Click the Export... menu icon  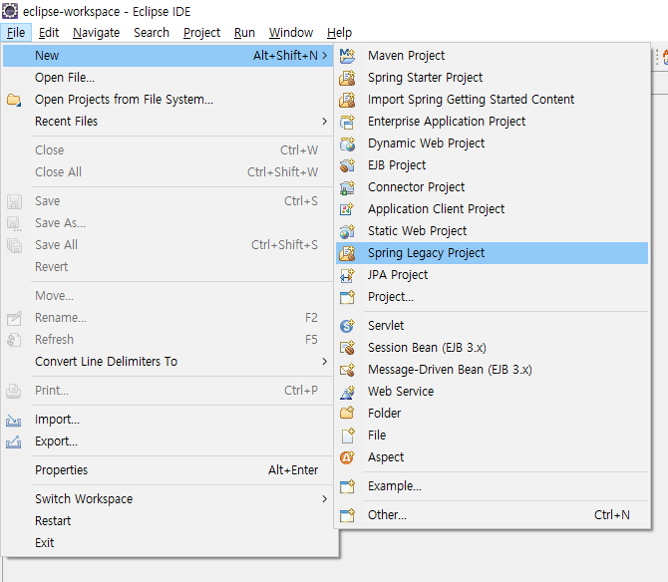pos(14,442)
